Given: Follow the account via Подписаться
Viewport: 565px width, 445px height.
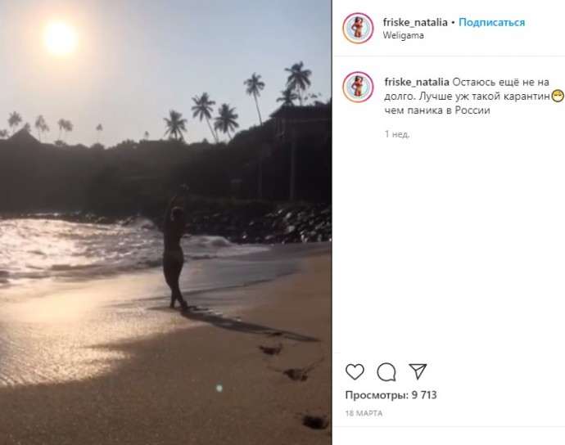Looking at the screenshot, I should click(x=491, y=22).
